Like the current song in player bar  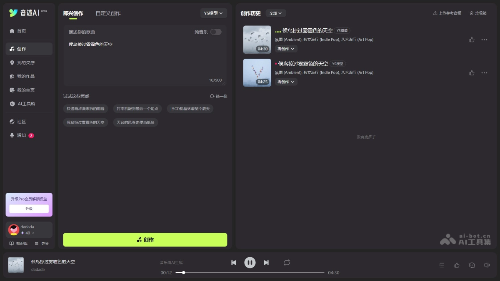(x=457, y=265)
